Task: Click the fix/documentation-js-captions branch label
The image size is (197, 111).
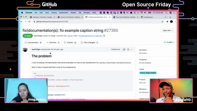Action: 90,36
